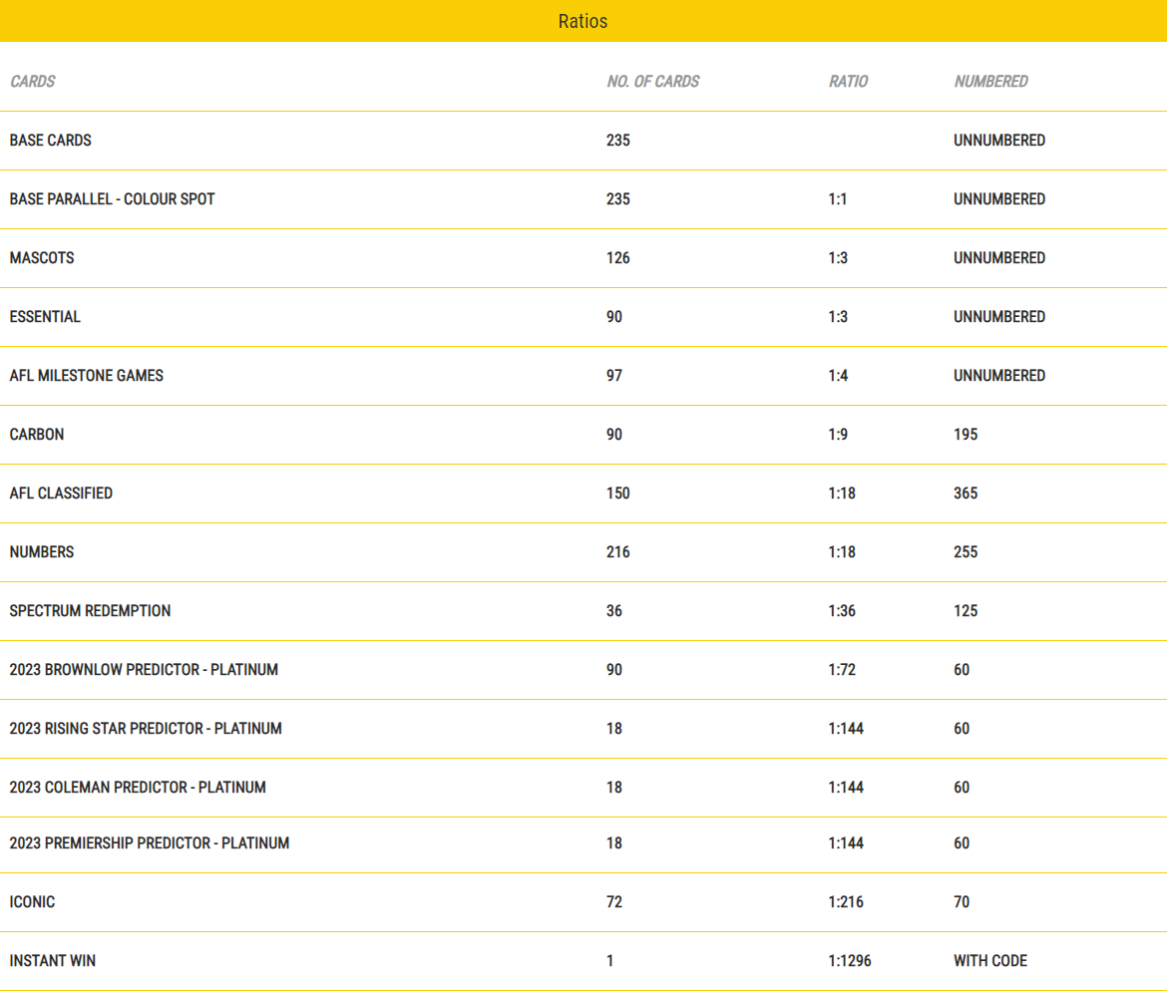
Task: Click the CARDS column header
Action: pyautogui.click(x=33, y=82)
